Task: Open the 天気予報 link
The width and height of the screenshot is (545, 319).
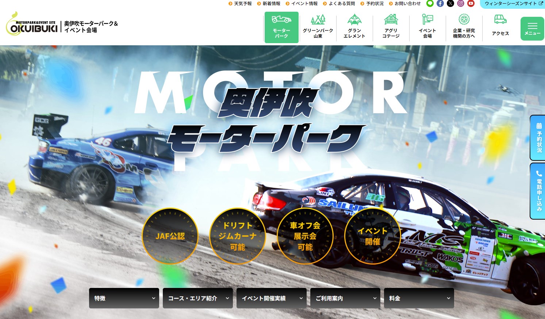Action: point(240,4)
